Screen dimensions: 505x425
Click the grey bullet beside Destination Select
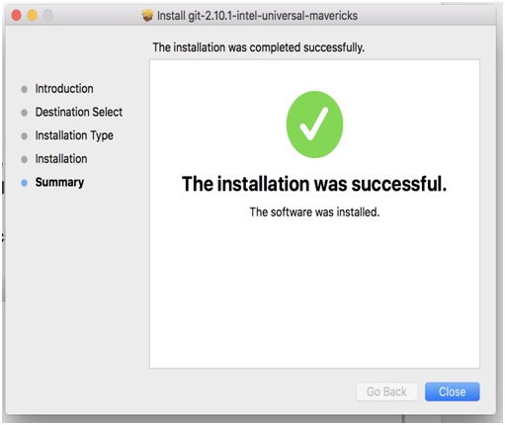[x=24, y=113]
